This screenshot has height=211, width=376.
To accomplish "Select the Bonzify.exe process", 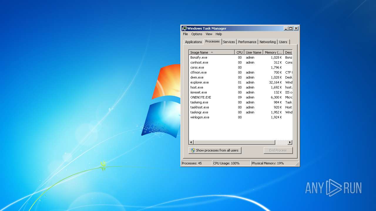I will click(x=241, y=57).
